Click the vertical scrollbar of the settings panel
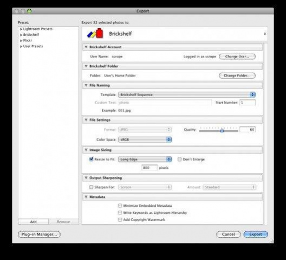Viewport: 286px width, 260px height. pos(266,134)
